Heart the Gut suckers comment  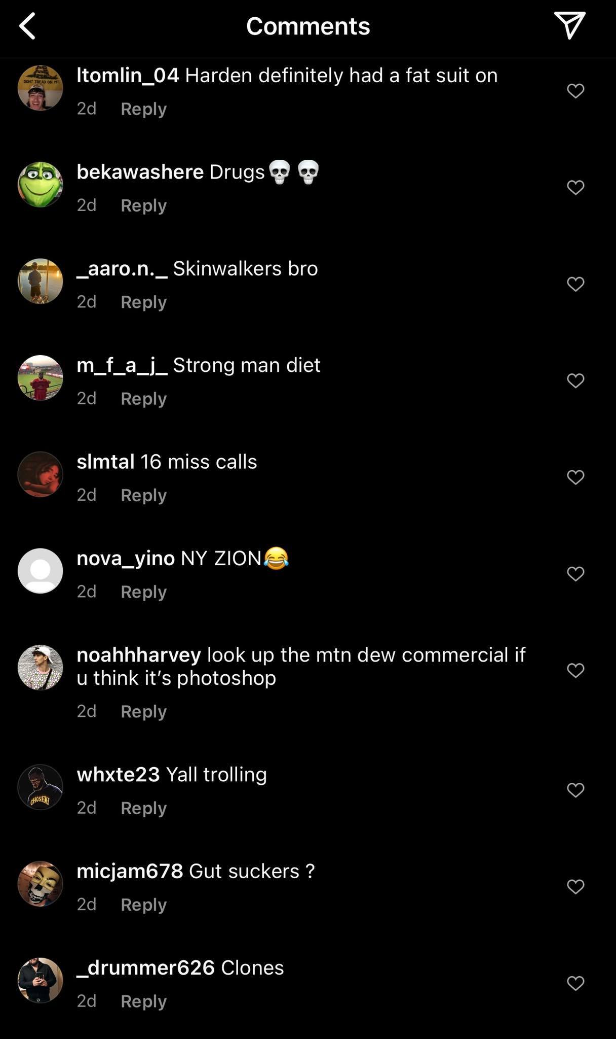pos(575,886)
